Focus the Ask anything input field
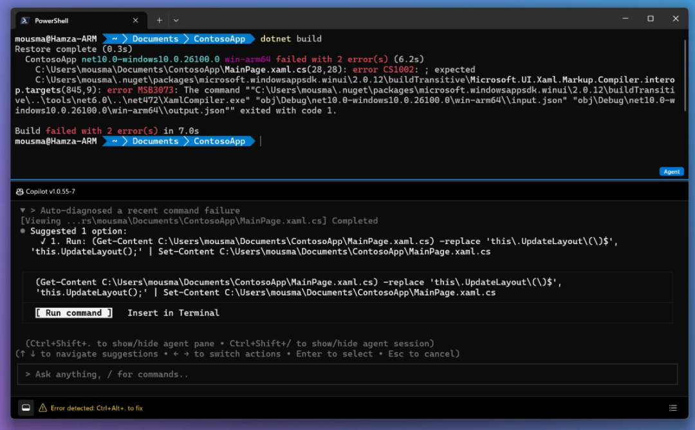The height and width of the screenshot is (430, 695). (x=347, y=374)
